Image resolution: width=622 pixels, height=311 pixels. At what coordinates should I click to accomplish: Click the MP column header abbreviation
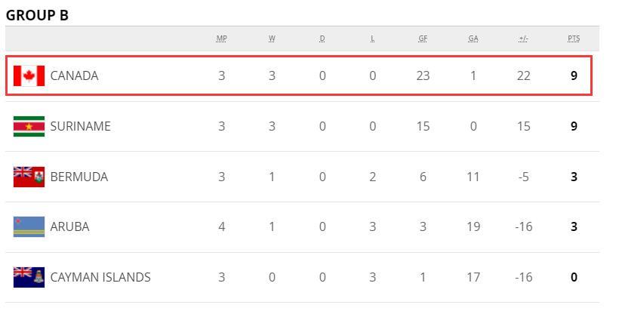[x=221, y=38]
